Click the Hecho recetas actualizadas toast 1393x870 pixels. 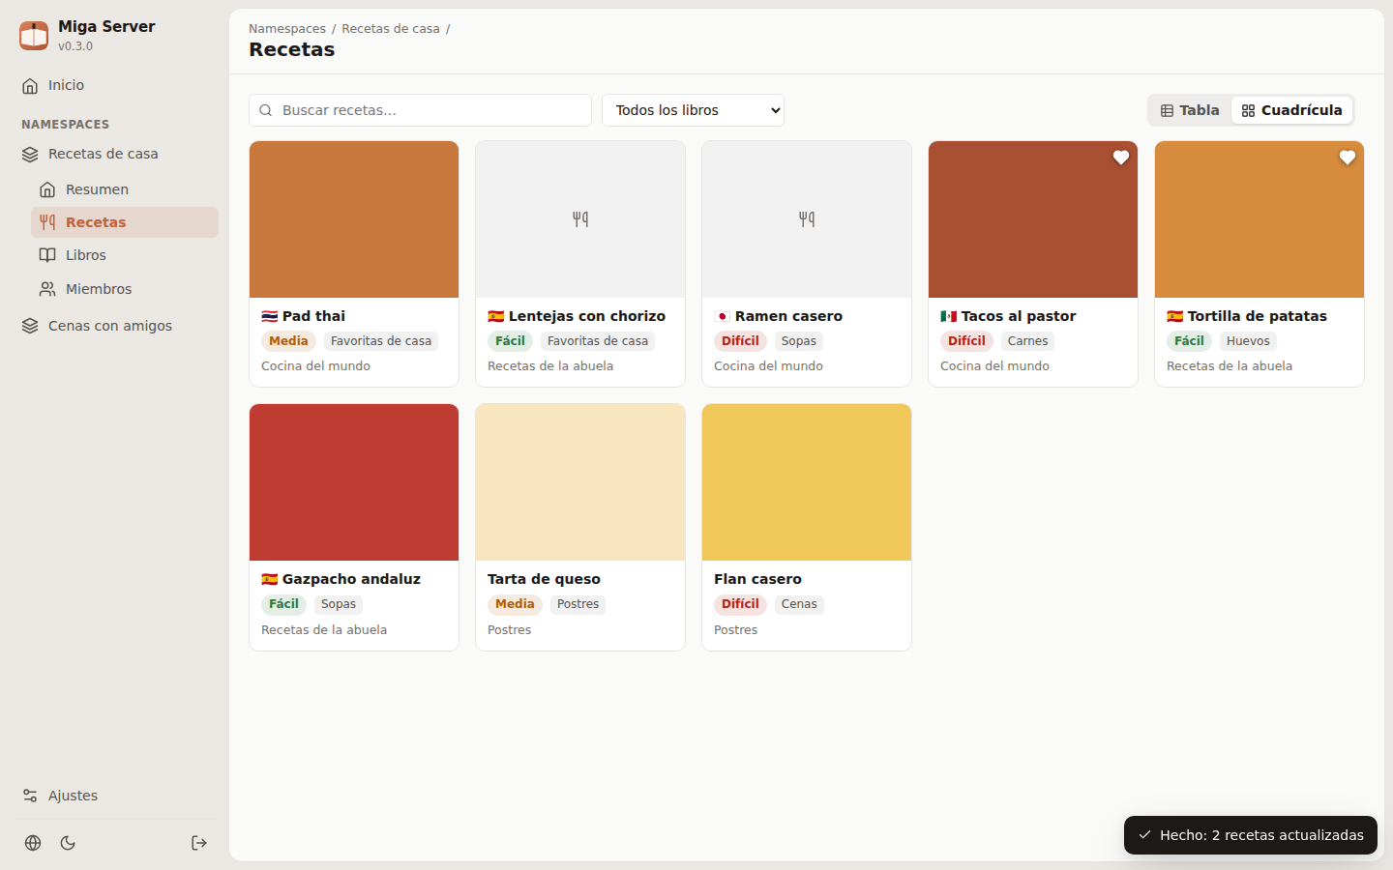pyautogui.click(x=1251, y=835)
